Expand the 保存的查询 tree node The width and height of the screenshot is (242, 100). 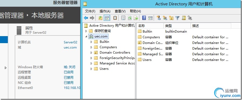tap(86, 31)
